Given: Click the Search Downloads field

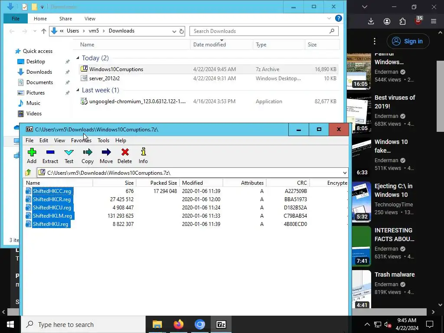Looking at the screenshot, I should click(264, 31).
